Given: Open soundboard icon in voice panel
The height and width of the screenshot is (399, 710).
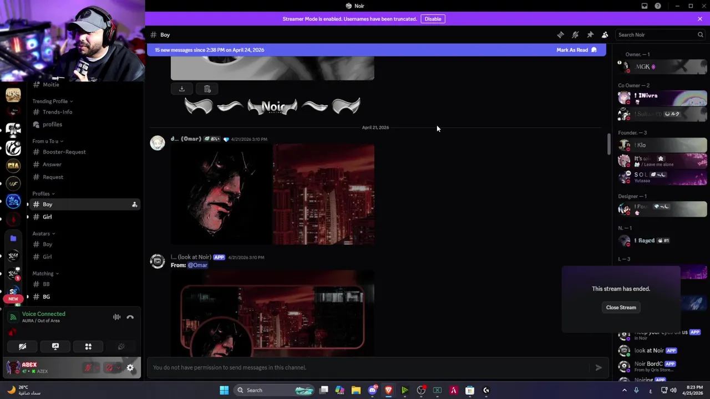Looking at the screenshot, I should tap(121, 346).
